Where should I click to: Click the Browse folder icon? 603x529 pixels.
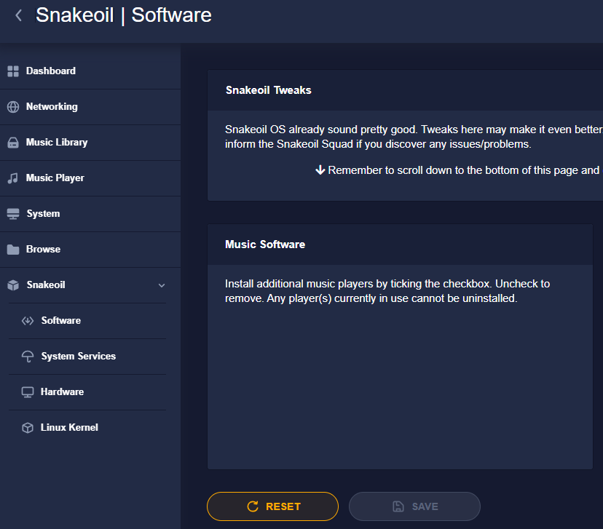[13, 250]
